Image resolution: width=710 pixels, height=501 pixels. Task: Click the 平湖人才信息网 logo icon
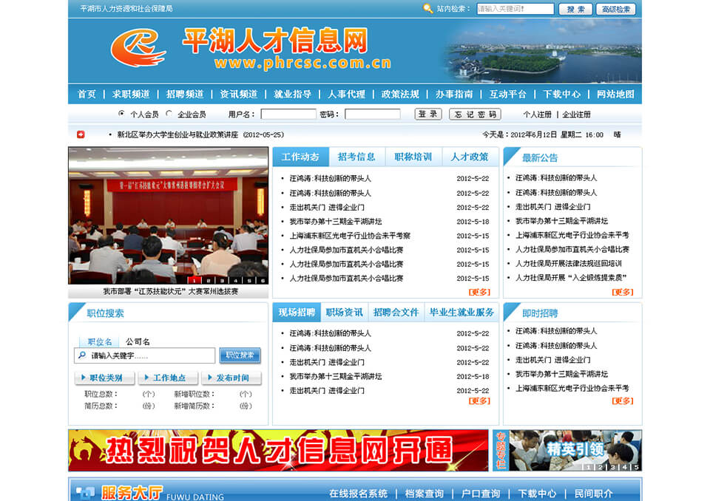[138, 49]
